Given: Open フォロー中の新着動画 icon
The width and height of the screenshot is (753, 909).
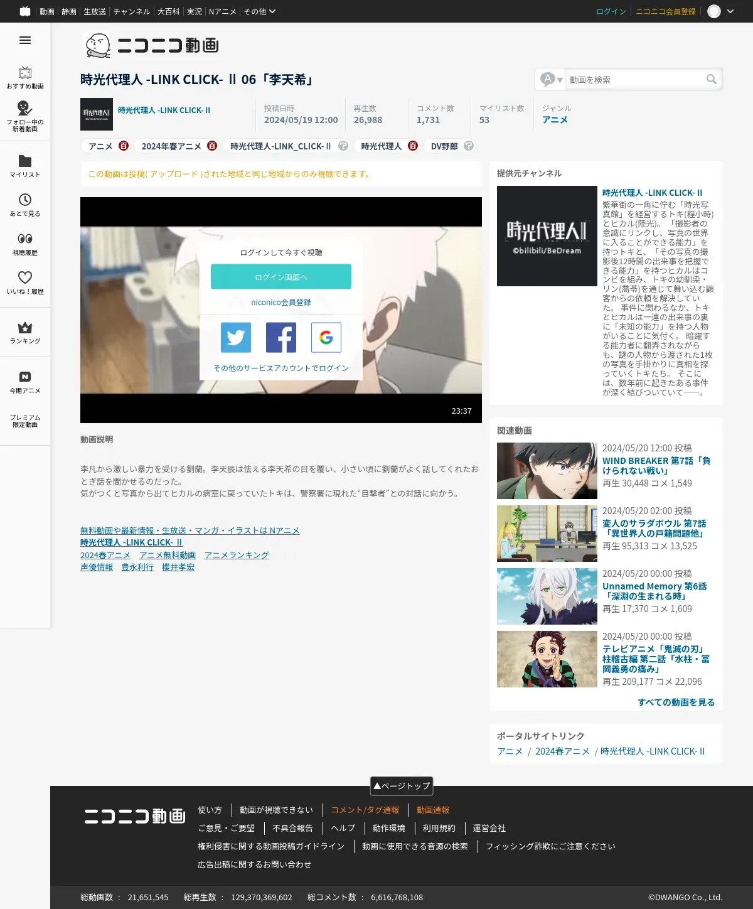Looking at the screenshot, I should pyautogui.click(x=25, y=108).
